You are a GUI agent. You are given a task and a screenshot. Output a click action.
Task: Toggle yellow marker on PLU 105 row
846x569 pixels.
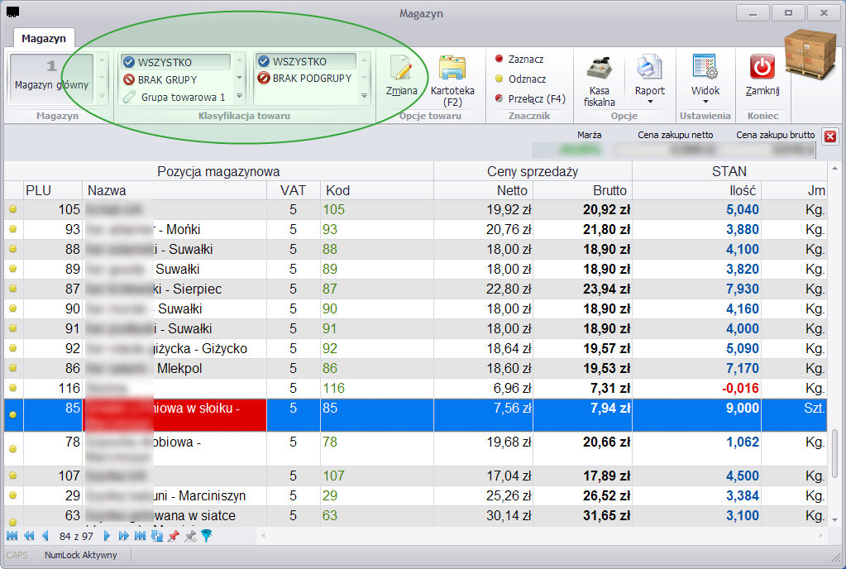pyautogui.click(x=13, y=209)
